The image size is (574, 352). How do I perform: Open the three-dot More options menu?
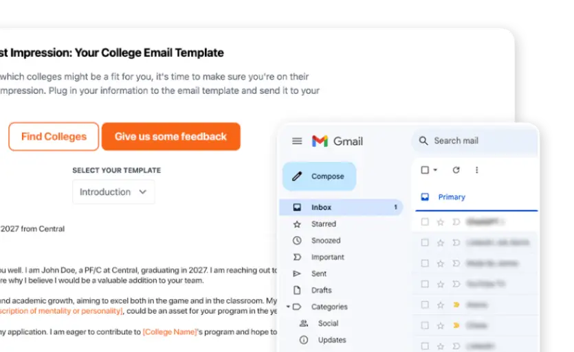point(476,170)
